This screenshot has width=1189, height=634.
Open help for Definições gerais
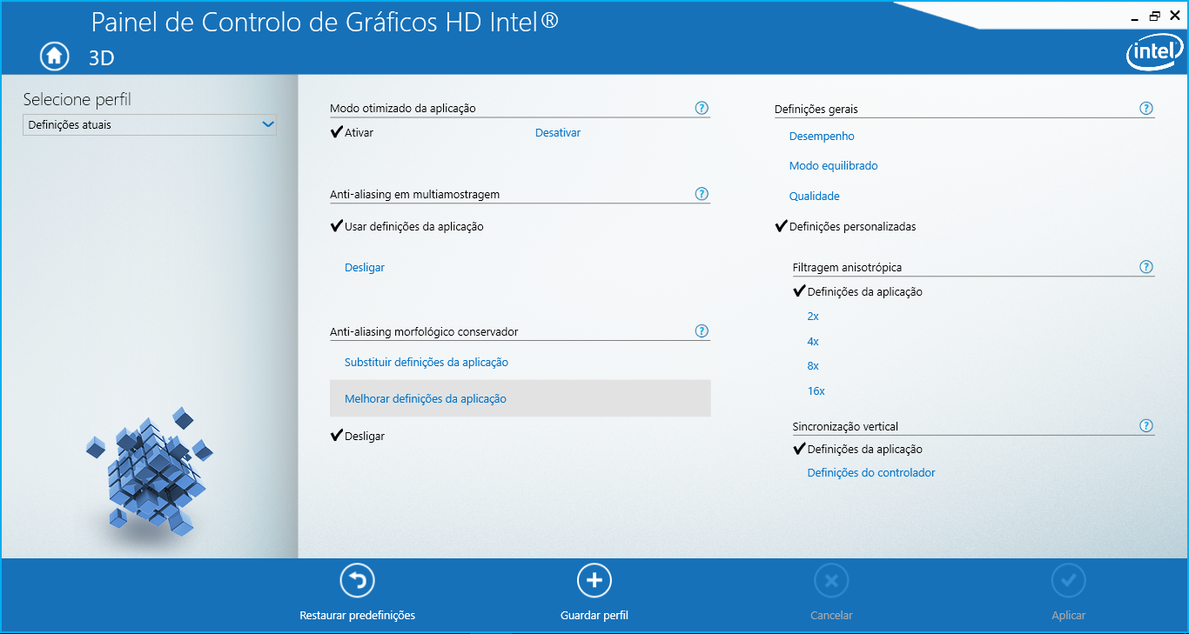(x=1146, y=109)
